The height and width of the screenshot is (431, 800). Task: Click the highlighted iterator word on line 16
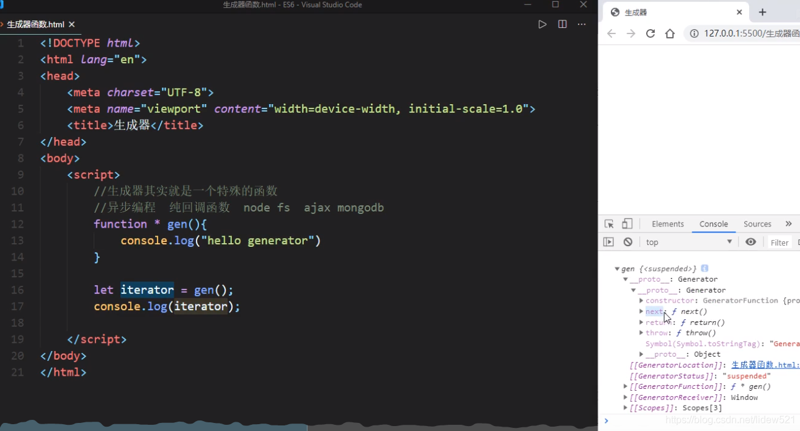pyautogui.click(x=147, y=290)
